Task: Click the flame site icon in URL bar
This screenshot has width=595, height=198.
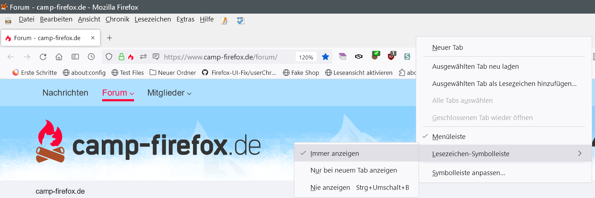Action: point(131,57)
